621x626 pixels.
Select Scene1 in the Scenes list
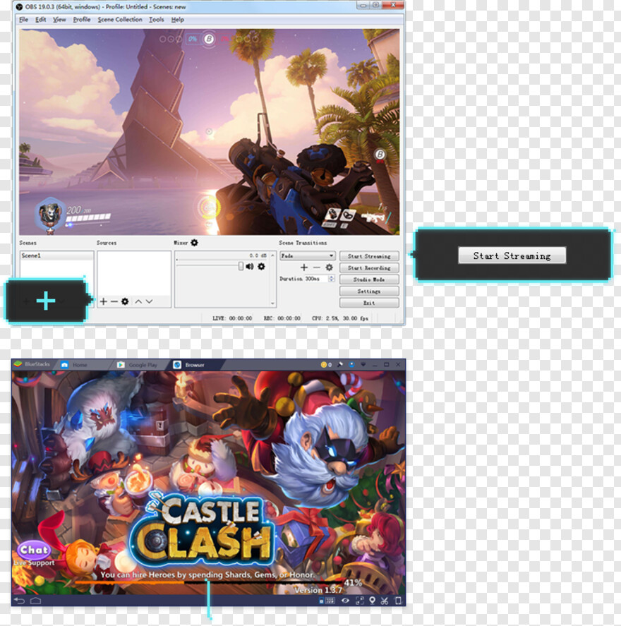point(56,255)
